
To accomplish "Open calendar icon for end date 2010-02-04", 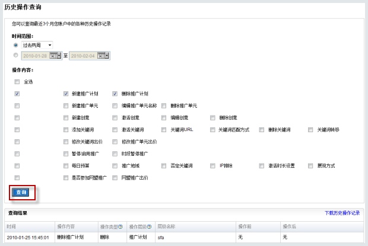I will point(103,56).
